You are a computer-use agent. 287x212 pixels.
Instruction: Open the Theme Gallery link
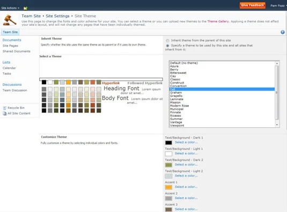(x=218, y=21)
